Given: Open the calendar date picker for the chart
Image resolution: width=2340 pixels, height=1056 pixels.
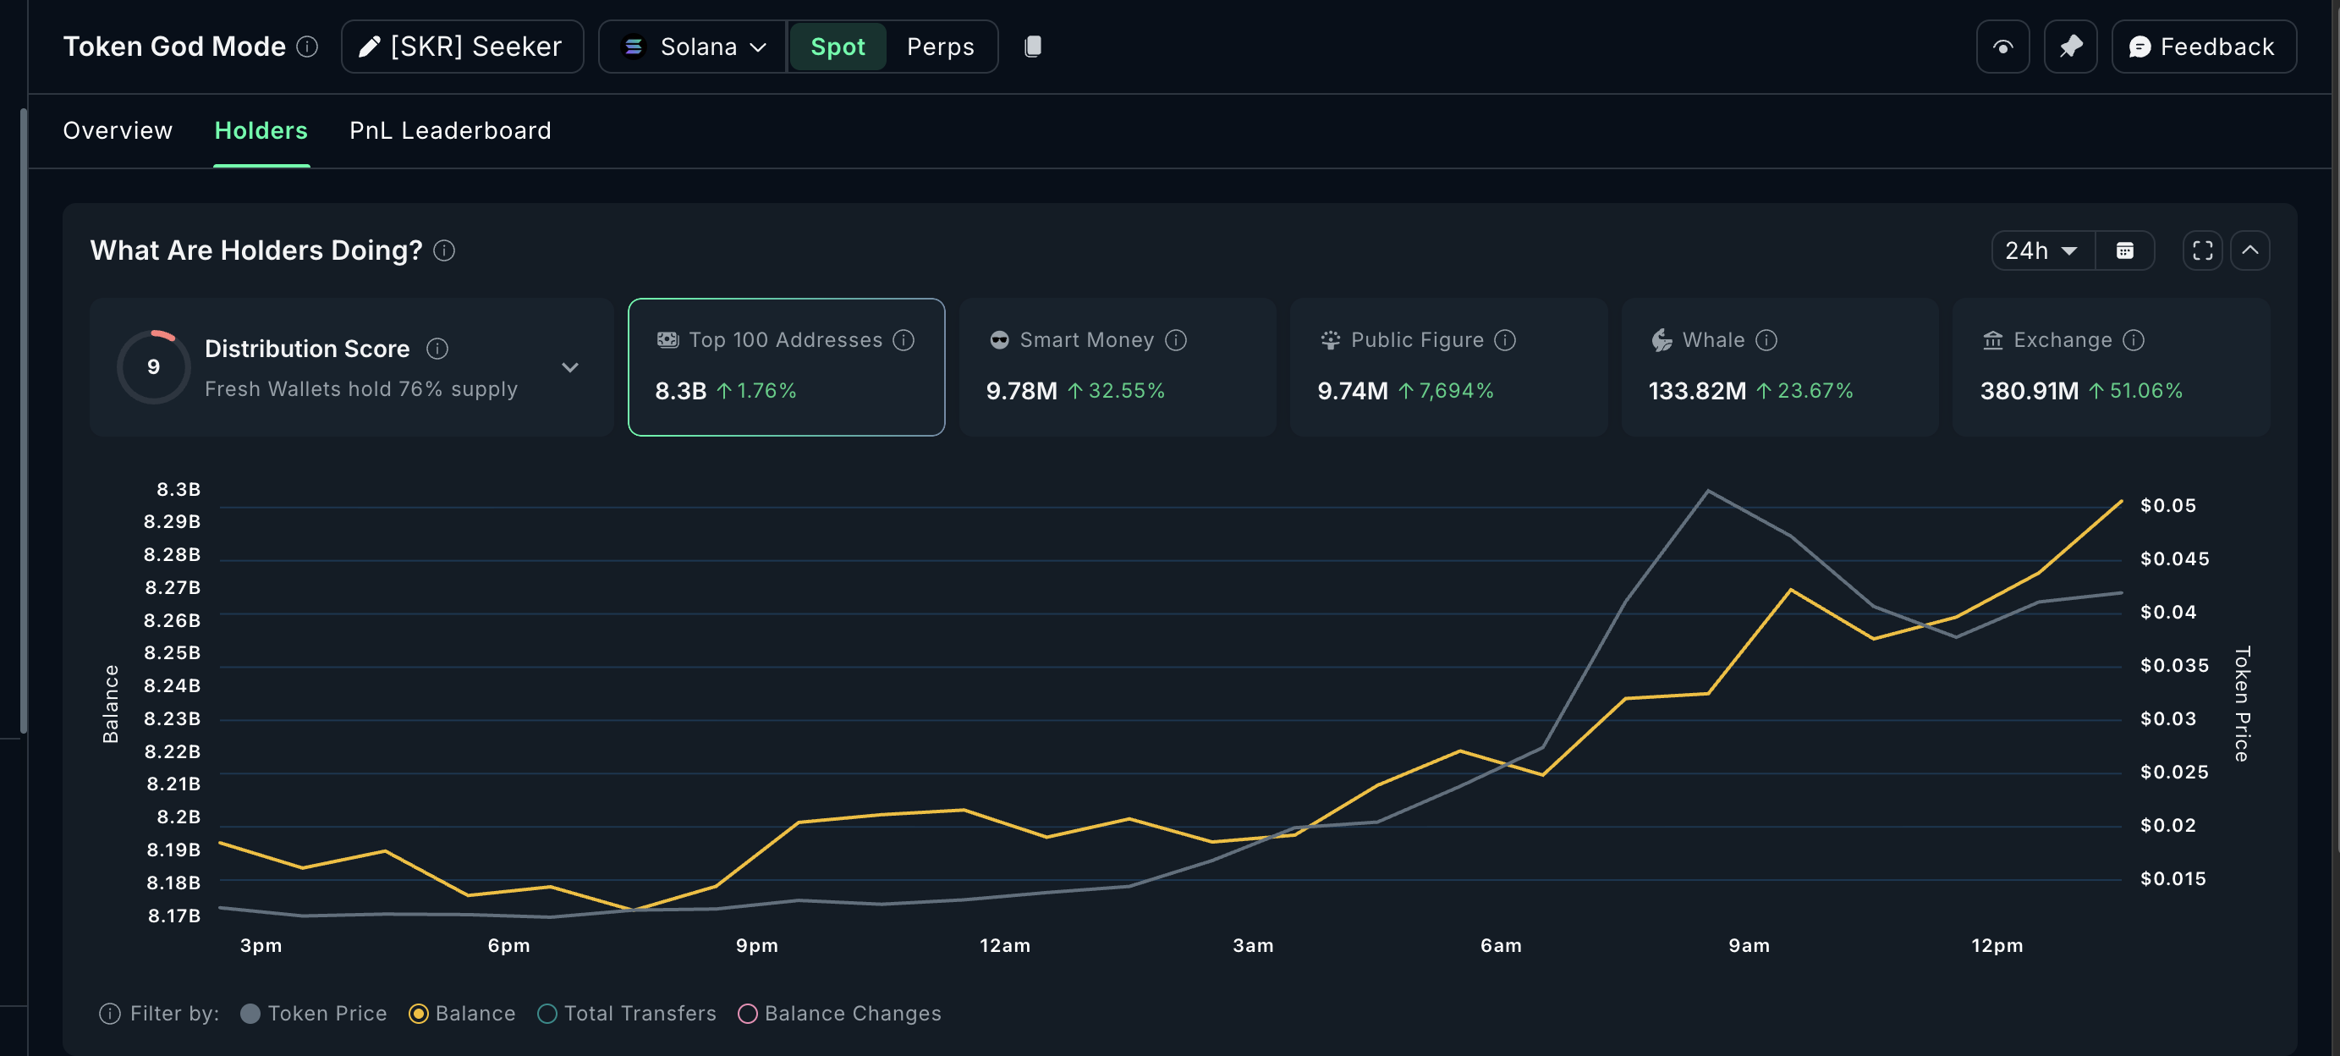Looking at the screenshot, I should 2125,250.
